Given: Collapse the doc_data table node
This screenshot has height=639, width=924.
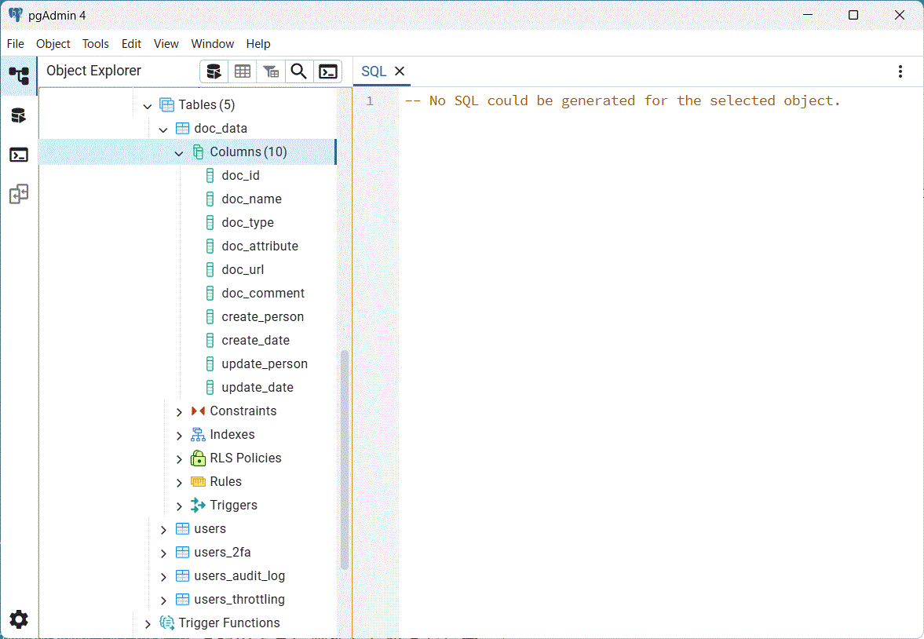Looking at the screenshot, I should pos(163,129).
